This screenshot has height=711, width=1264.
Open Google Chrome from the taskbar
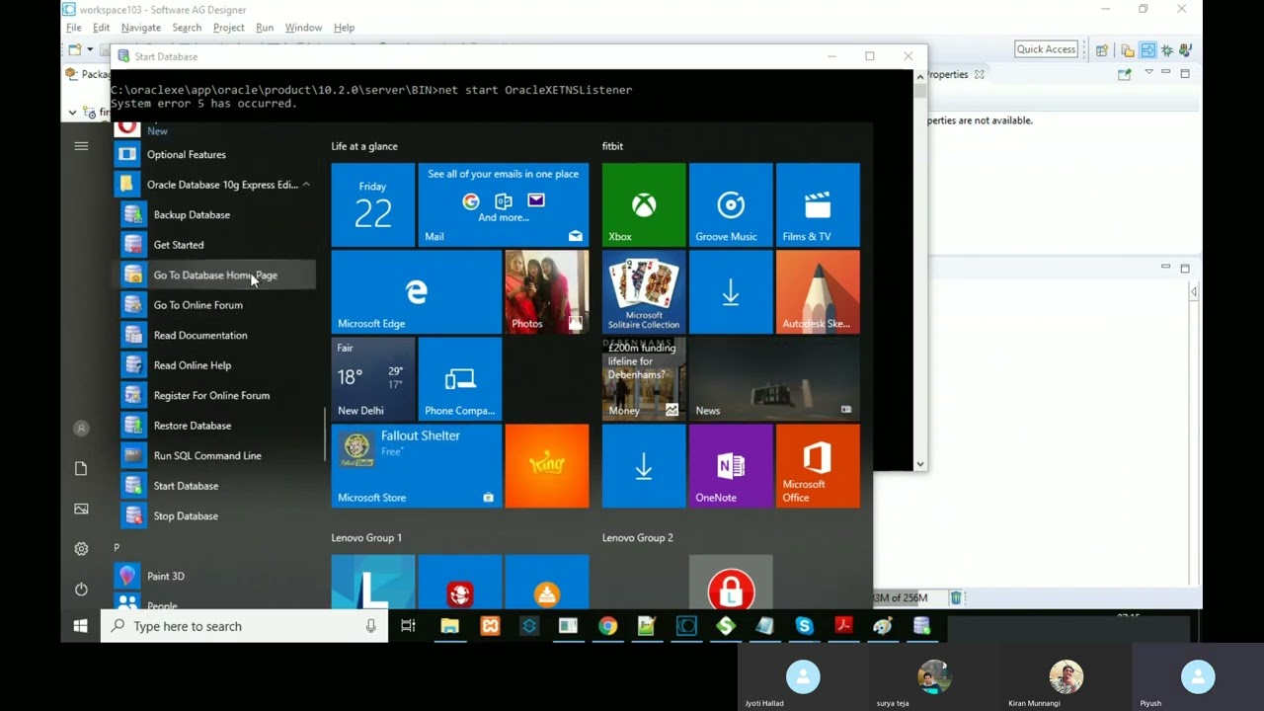coord(607,626)
